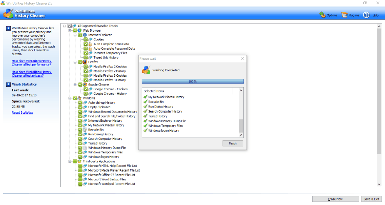Image resolution: width=385 pixels, height=205 pixels.
Task: Toggle the Google Chrome - History checkbox
Action: pyautogui.click(x=86, y=94)
